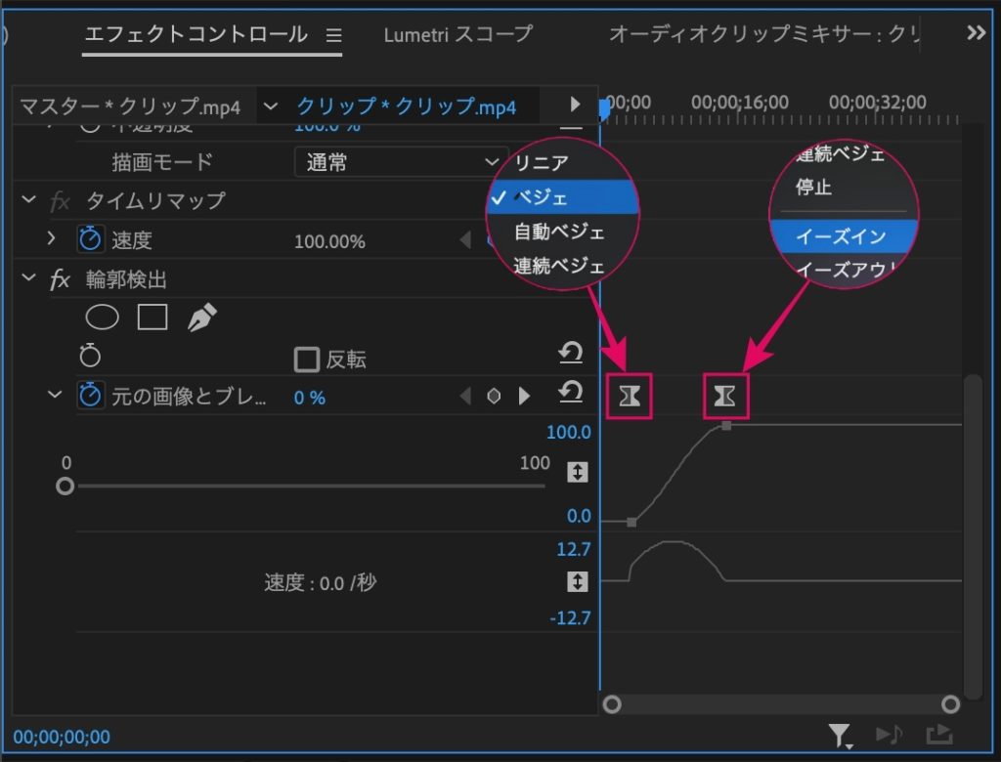Select the エフェクトコントロール tab

point(196,34)
